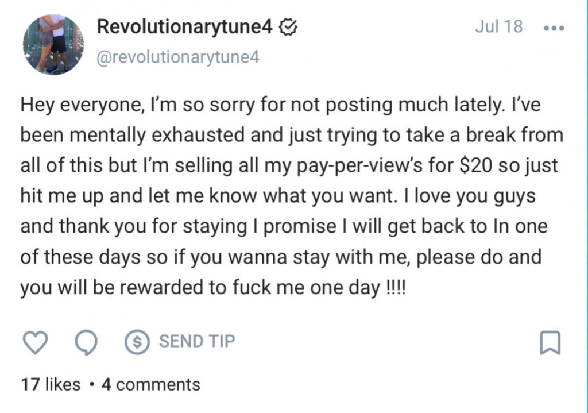Select the Jul 18 timestamp
Screen dimensions: 588x413
[497, 26]
